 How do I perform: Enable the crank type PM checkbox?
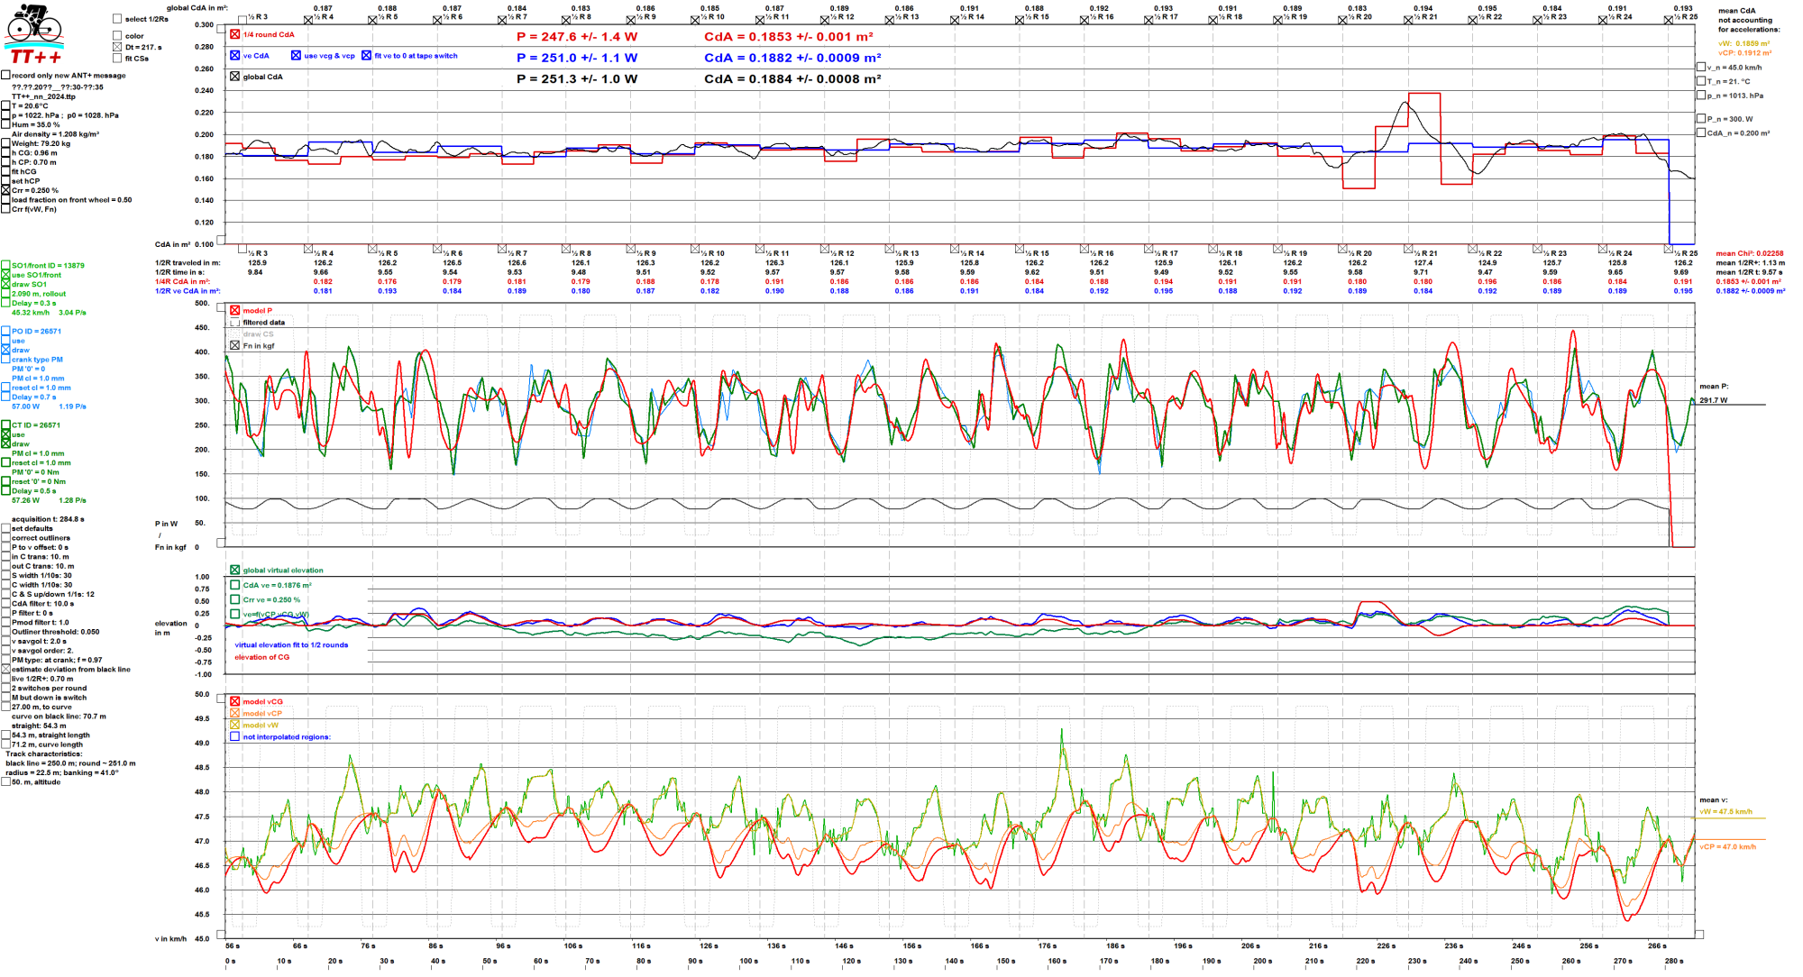[5, 360]
